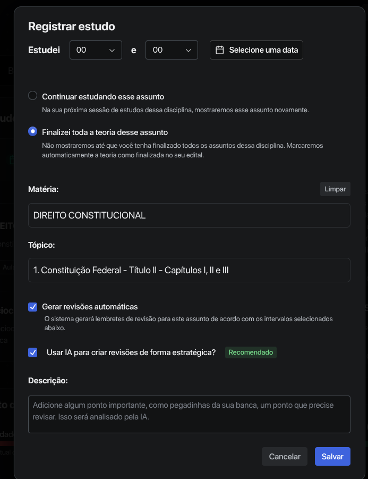This screenshot has width=368, height=479.
Task: Click the Tópico field with Constituição Federal
Action: tap(189, 270)
